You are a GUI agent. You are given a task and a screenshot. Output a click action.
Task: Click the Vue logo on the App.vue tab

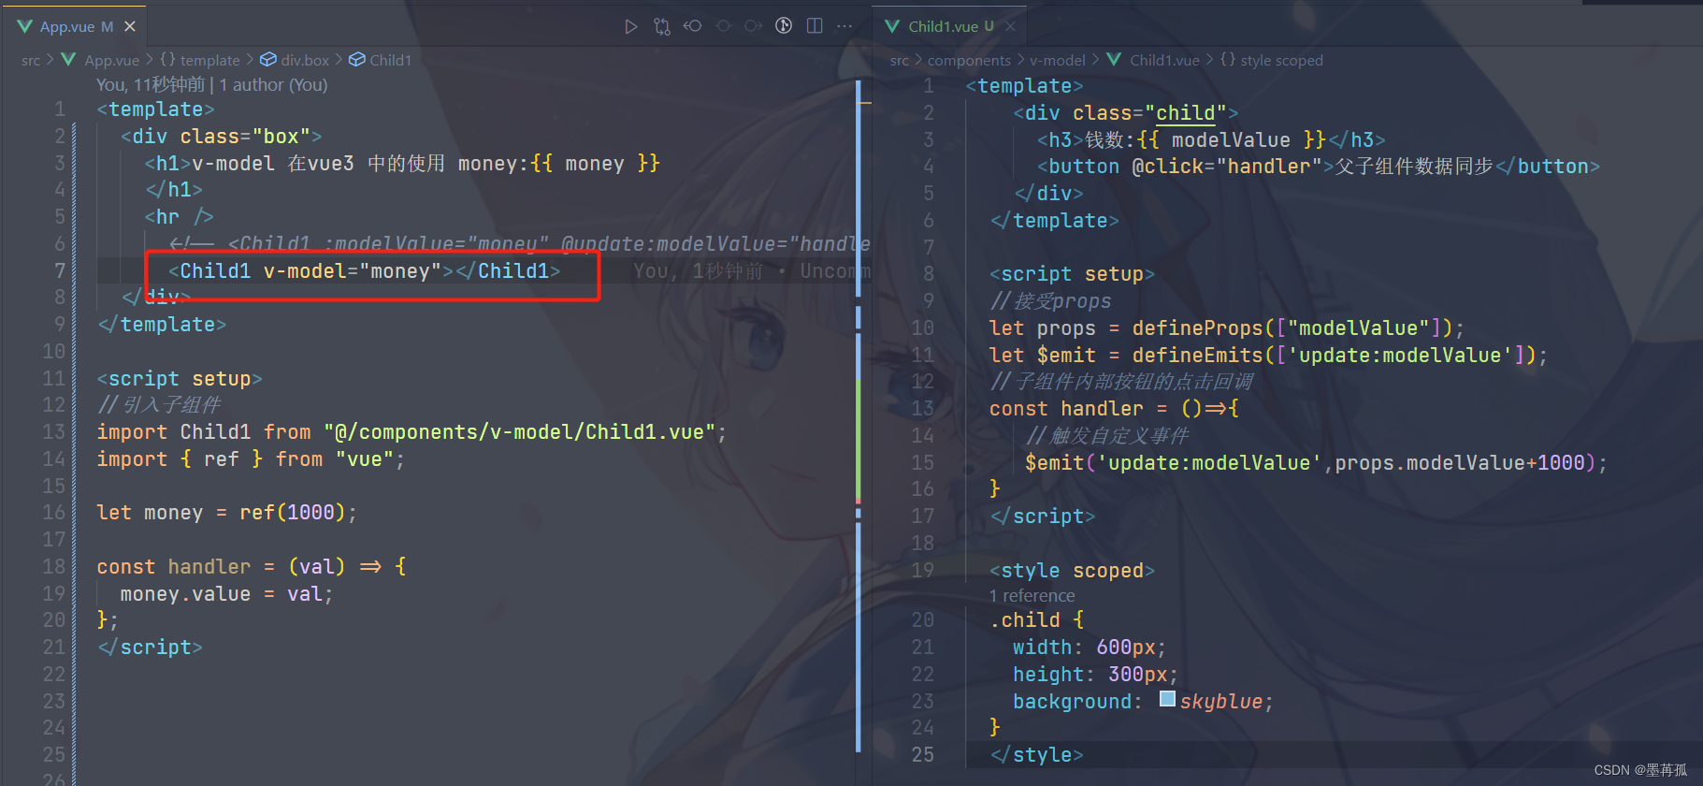(25, 26)
